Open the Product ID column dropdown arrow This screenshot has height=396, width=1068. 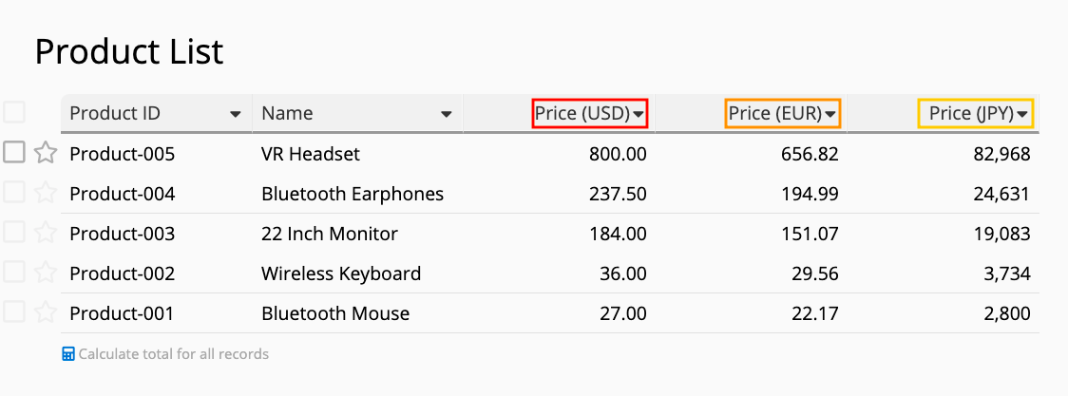coord(236,114)
